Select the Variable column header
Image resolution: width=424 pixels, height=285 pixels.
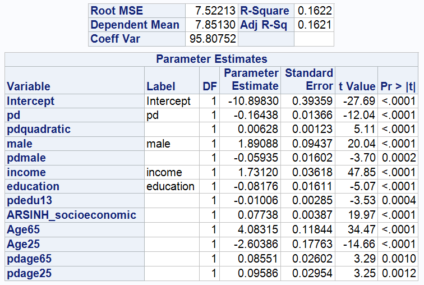pos(29,86)
